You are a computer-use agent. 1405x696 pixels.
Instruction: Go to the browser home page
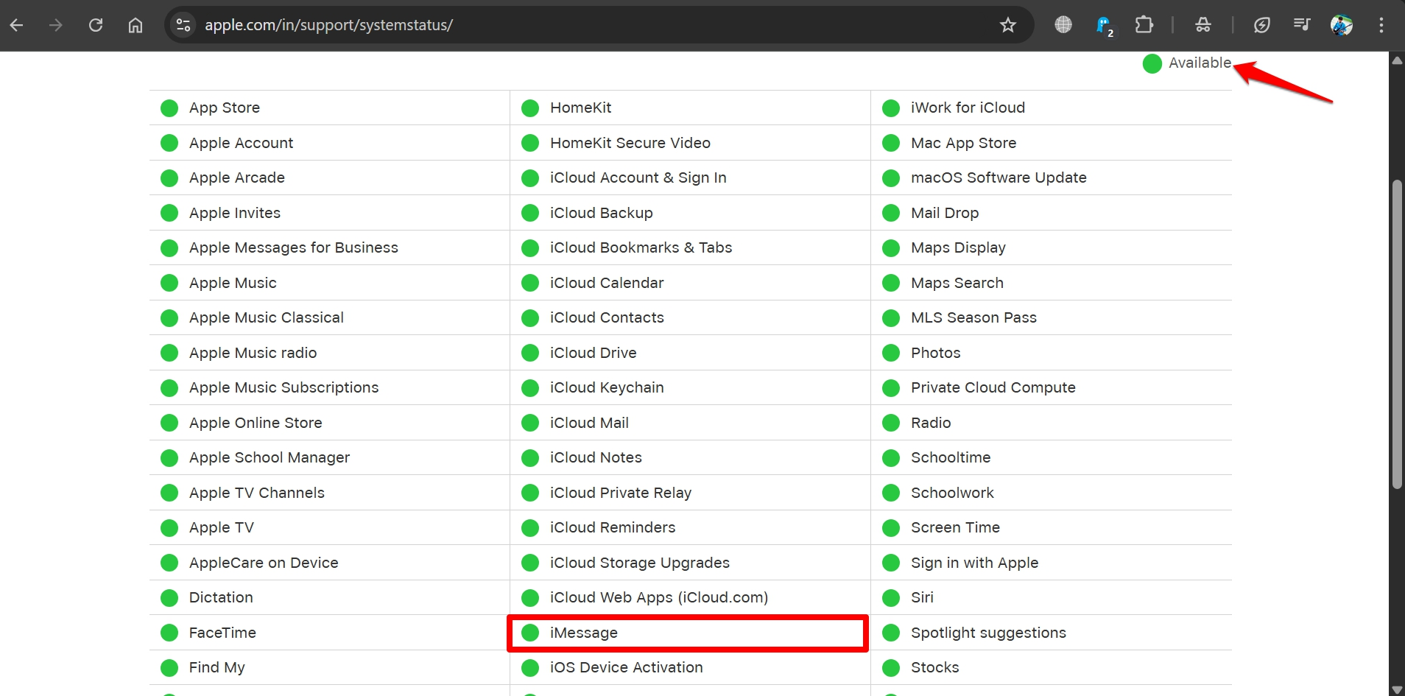(135, 25)
